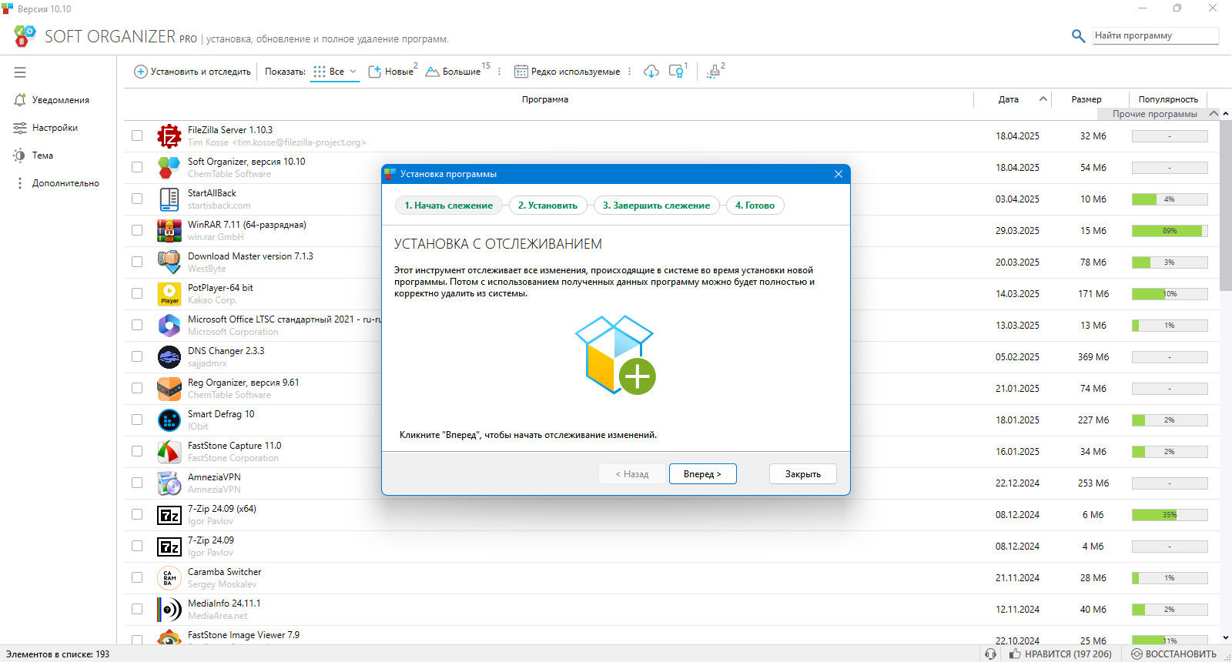Click the magnifier search icon
The height and width of the screenshot is (662, 1232).
(x=1078, y=35)
